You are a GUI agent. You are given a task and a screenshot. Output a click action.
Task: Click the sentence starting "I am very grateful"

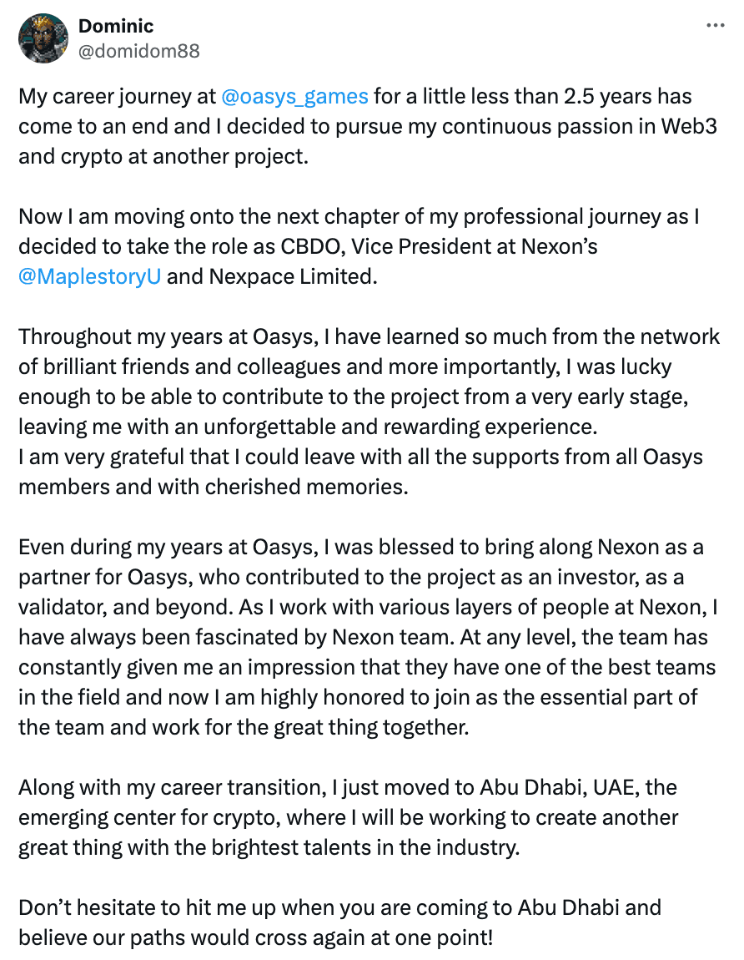[359, 457]
